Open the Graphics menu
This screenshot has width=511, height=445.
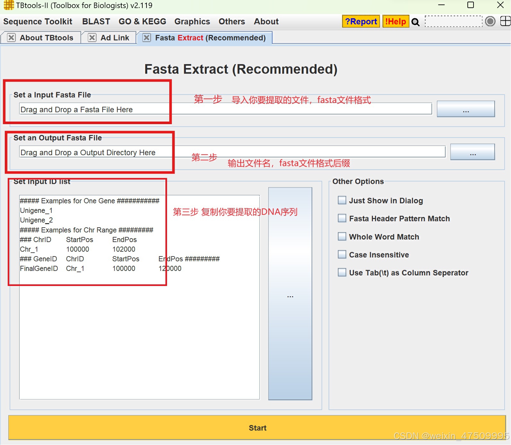(x=192, y=21)
